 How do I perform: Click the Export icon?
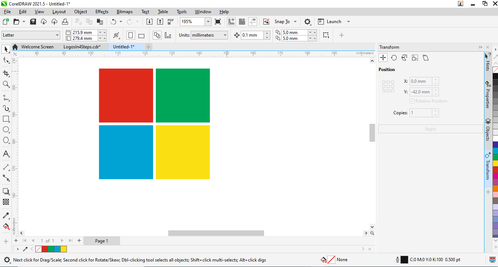(160, 22)
